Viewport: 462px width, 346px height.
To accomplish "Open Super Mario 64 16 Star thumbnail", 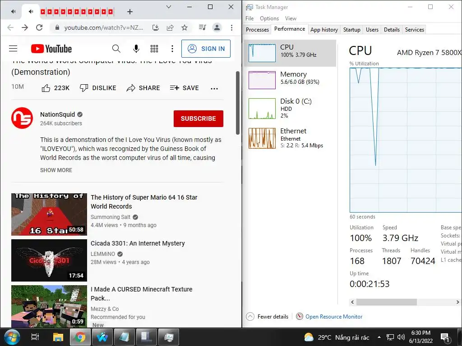I will tap(49, 214).
